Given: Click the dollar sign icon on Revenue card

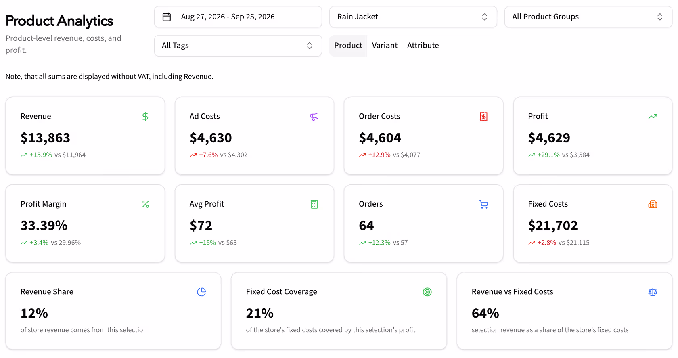Looking at the screenshot, I should pos(145,117).
